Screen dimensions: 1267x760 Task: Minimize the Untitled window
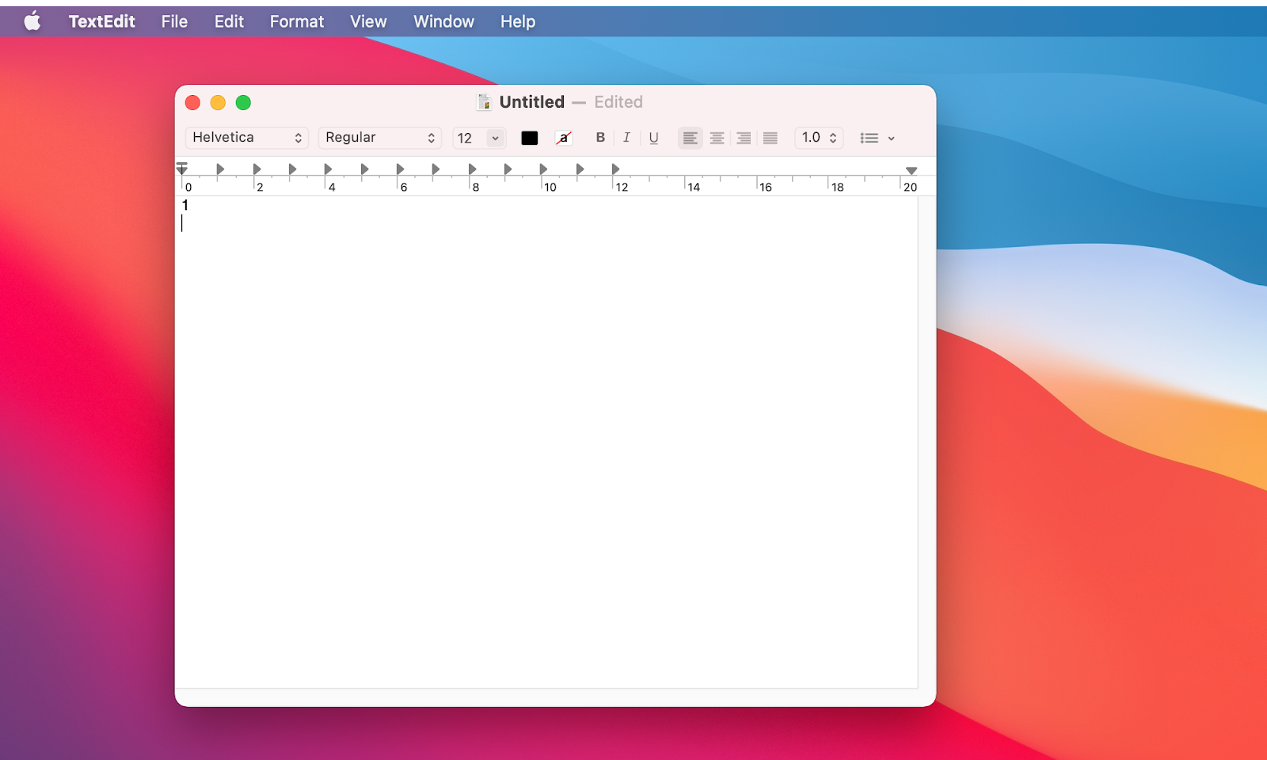[x=218, y=102]
